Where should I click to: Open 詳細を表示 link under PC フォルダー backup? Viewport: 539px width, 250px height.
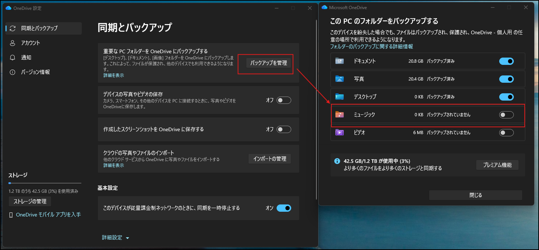coord(113,75)
